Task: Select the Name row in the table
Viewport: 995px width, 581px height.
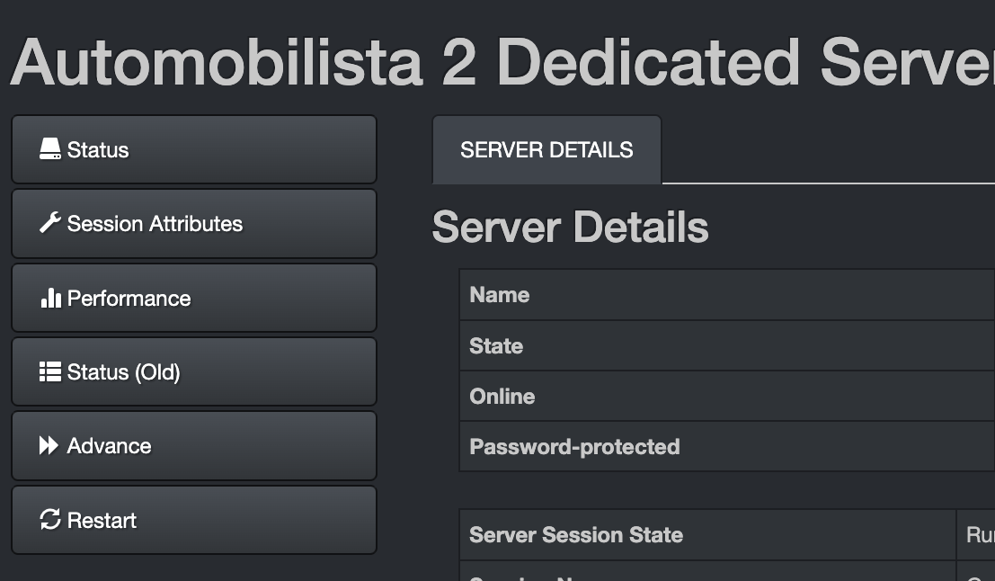Action: point(500,295)
